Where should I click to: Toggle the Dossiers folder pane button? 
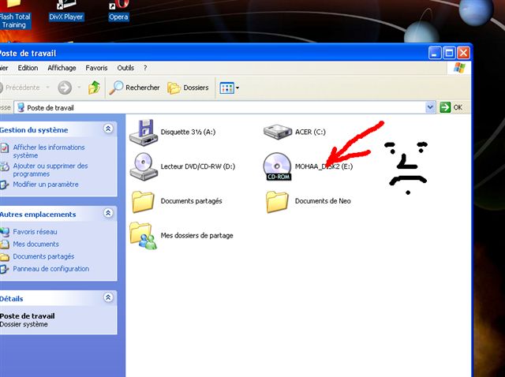point(188,88)
